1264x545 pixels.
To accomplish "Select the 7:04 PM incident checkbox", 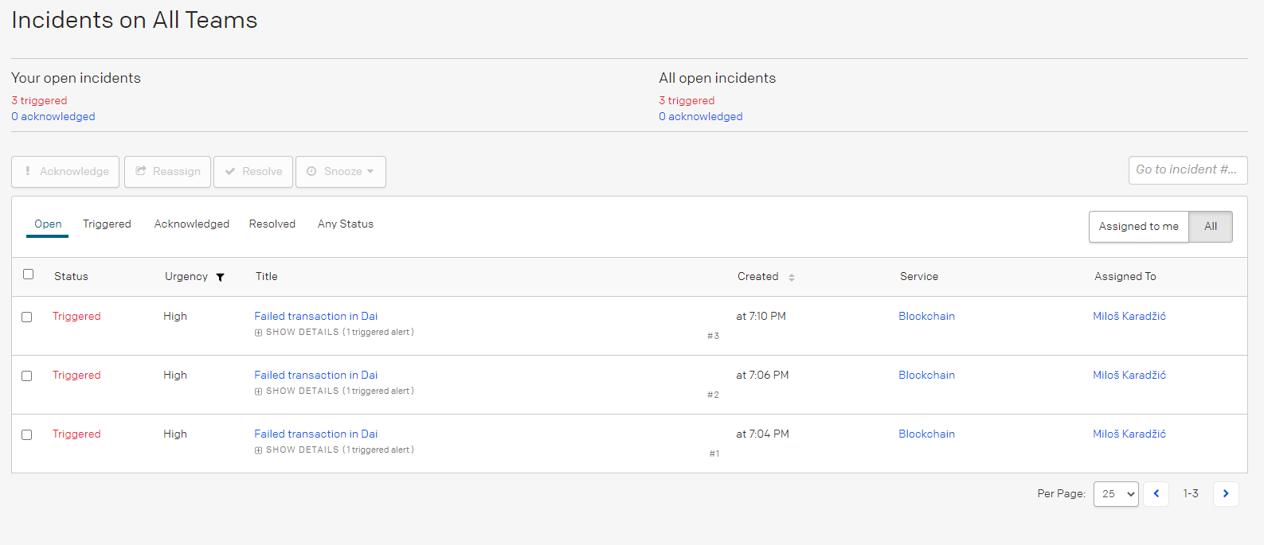I will click(27, 435).
